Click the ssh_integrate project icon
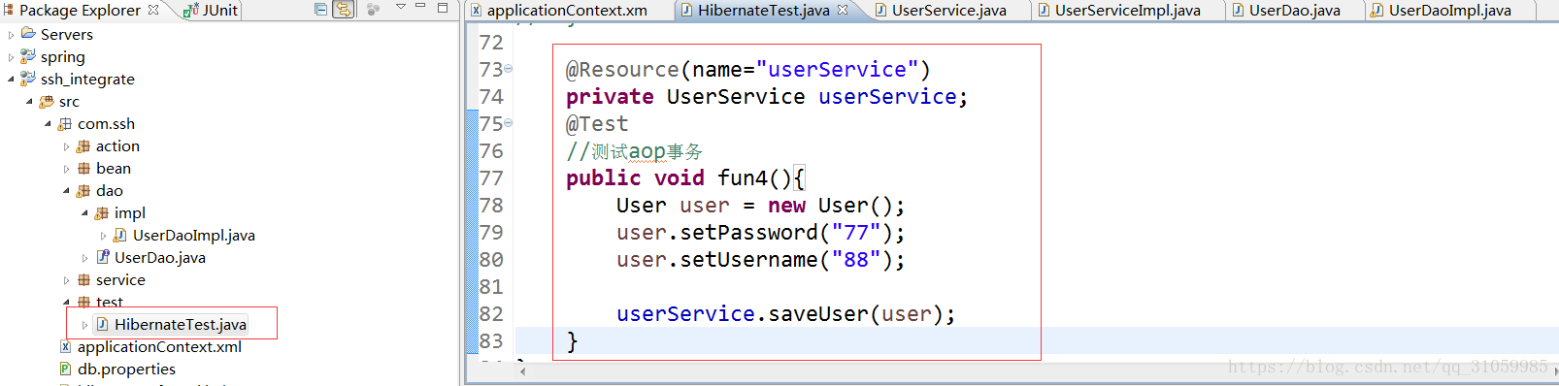The height and width of the screenshot is (386, 1559). click(x=28, y=79)
